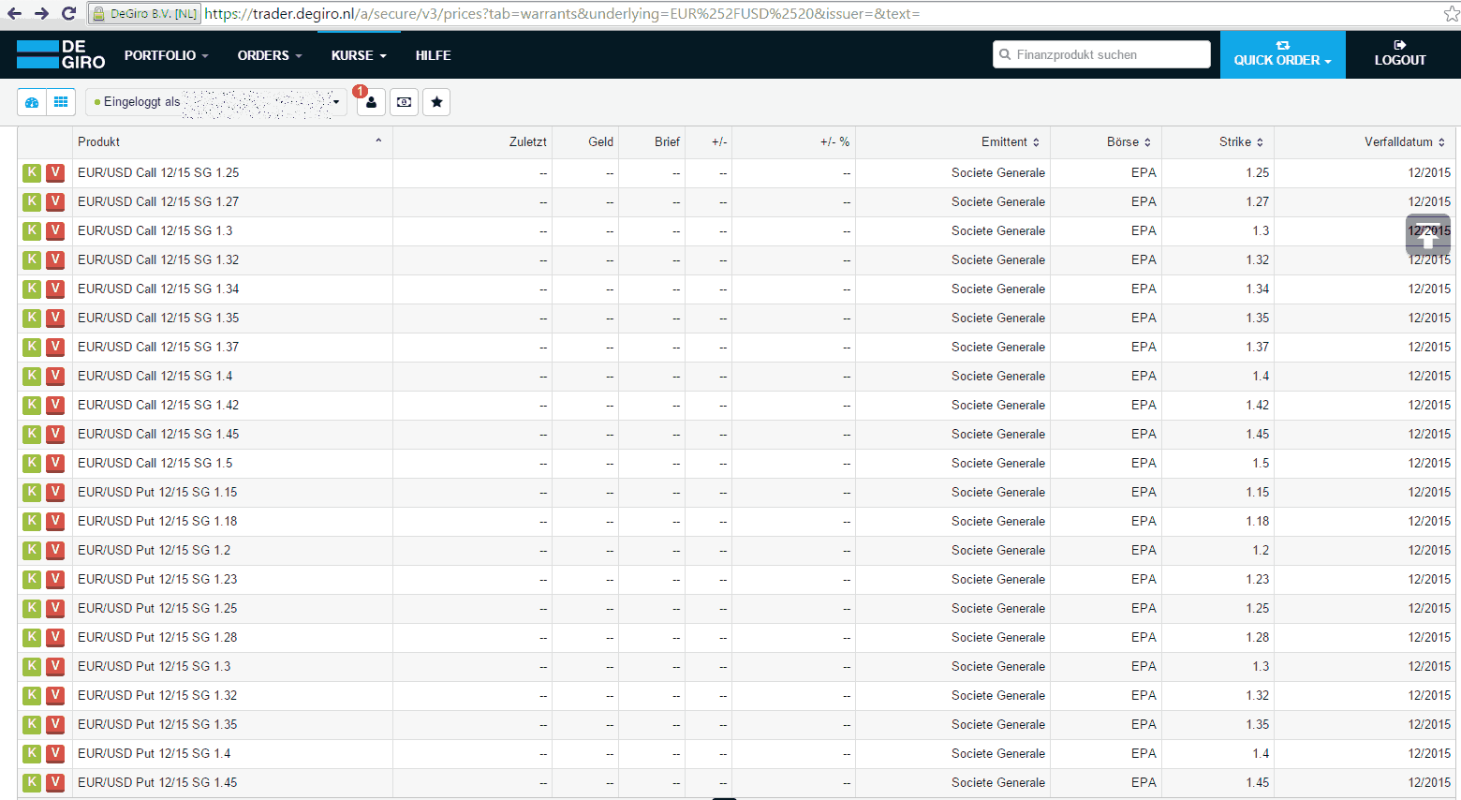Bookmark the page with the address bar star
The width and height of the screenshot is (1461, 800).
[x=1451, y=13]
